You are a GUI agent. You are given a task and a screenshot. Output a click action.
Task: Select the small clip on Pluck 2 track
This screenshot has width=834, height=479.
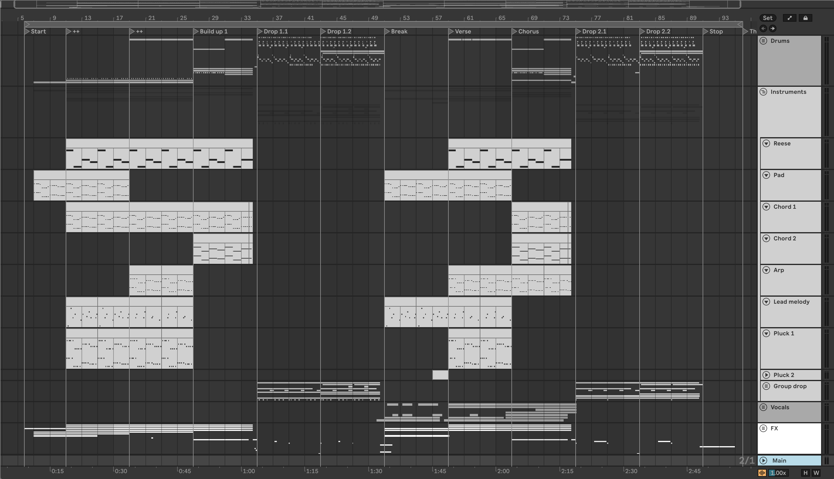[440, 375]
